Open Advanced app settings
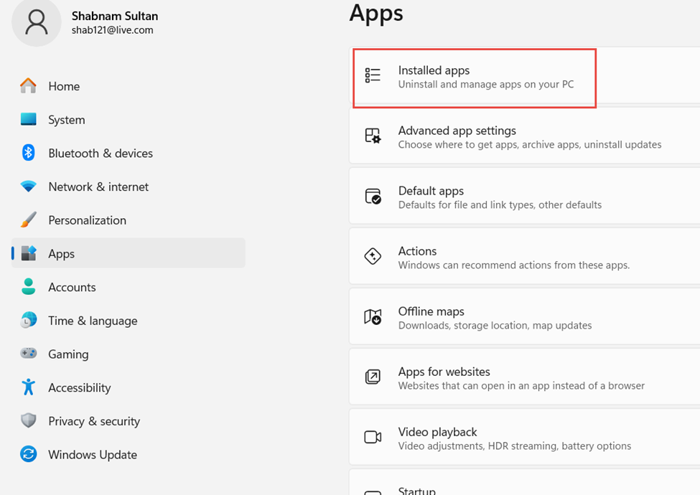 click(525, 136)
